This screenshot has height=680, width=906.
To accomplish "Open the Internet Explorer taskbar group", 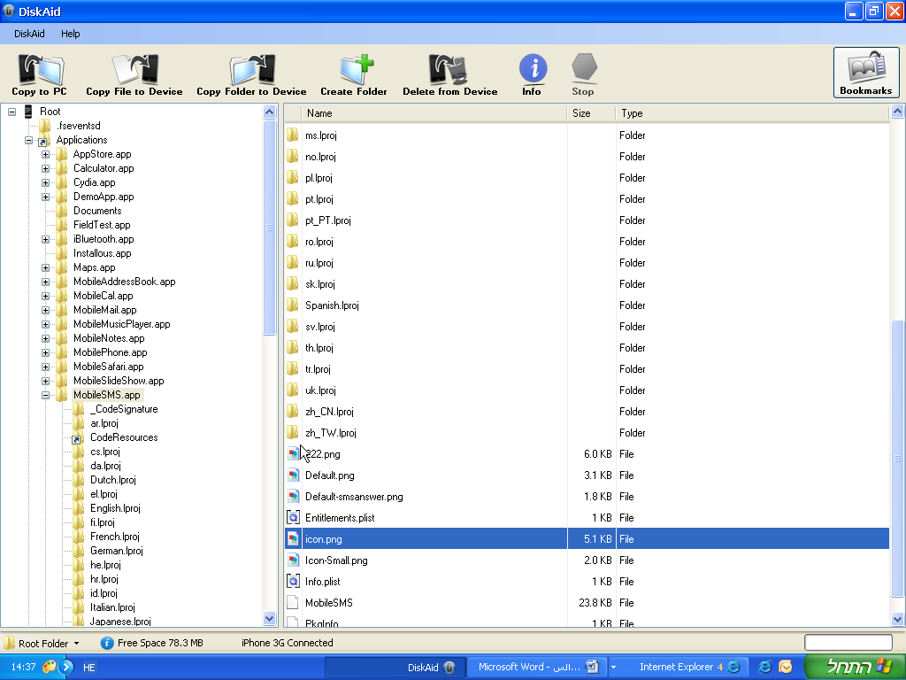I will point(679,668).
